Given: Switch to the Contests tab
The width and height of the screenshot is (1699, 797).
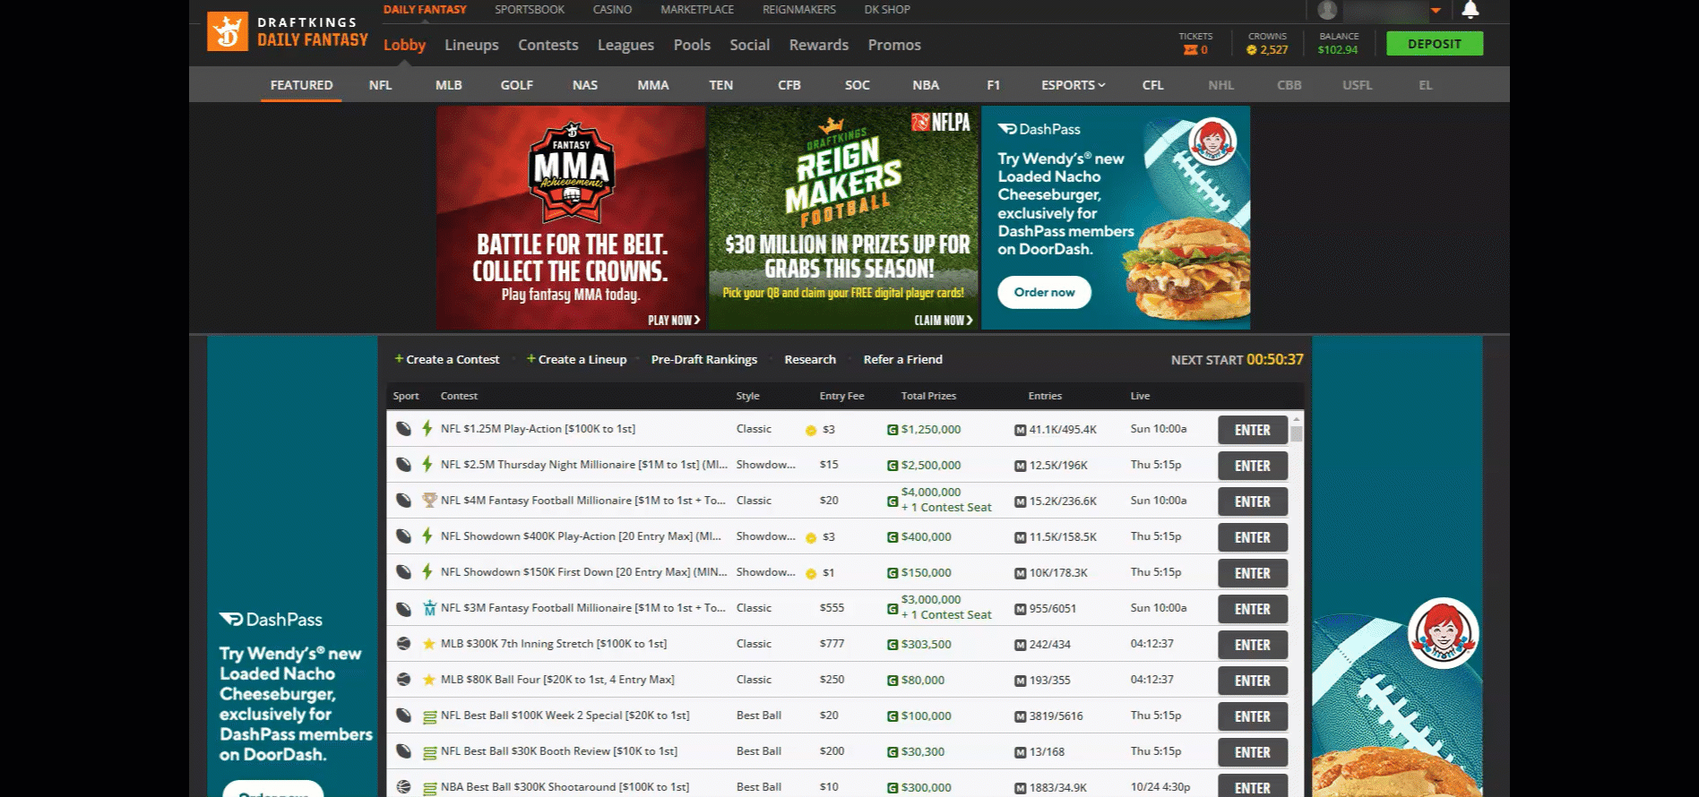Looking at the screenshot, I should pyautogui.click(x=548, y=45).
